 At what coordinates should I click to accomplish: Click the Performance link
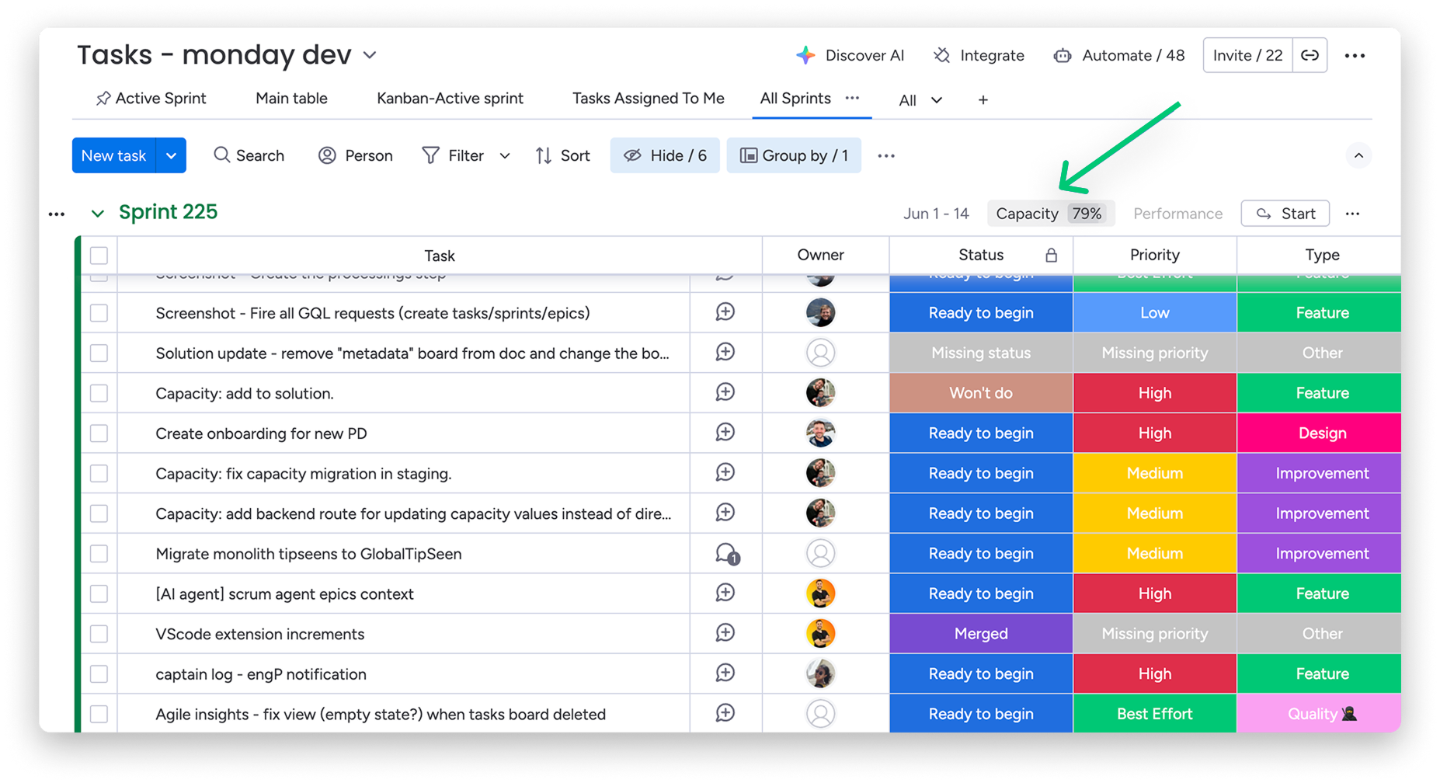pos(1177,214)
